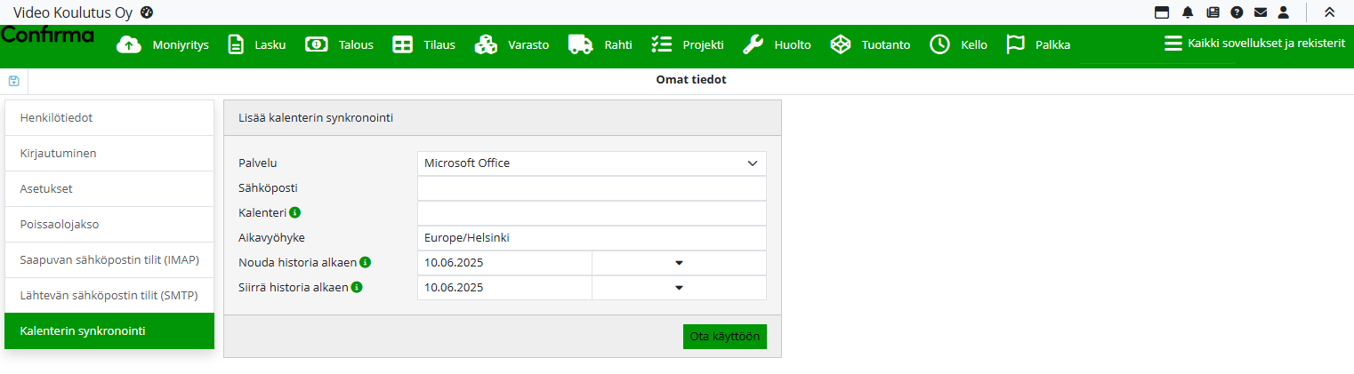
Task: Click the save disk icon
Action: 13,81
